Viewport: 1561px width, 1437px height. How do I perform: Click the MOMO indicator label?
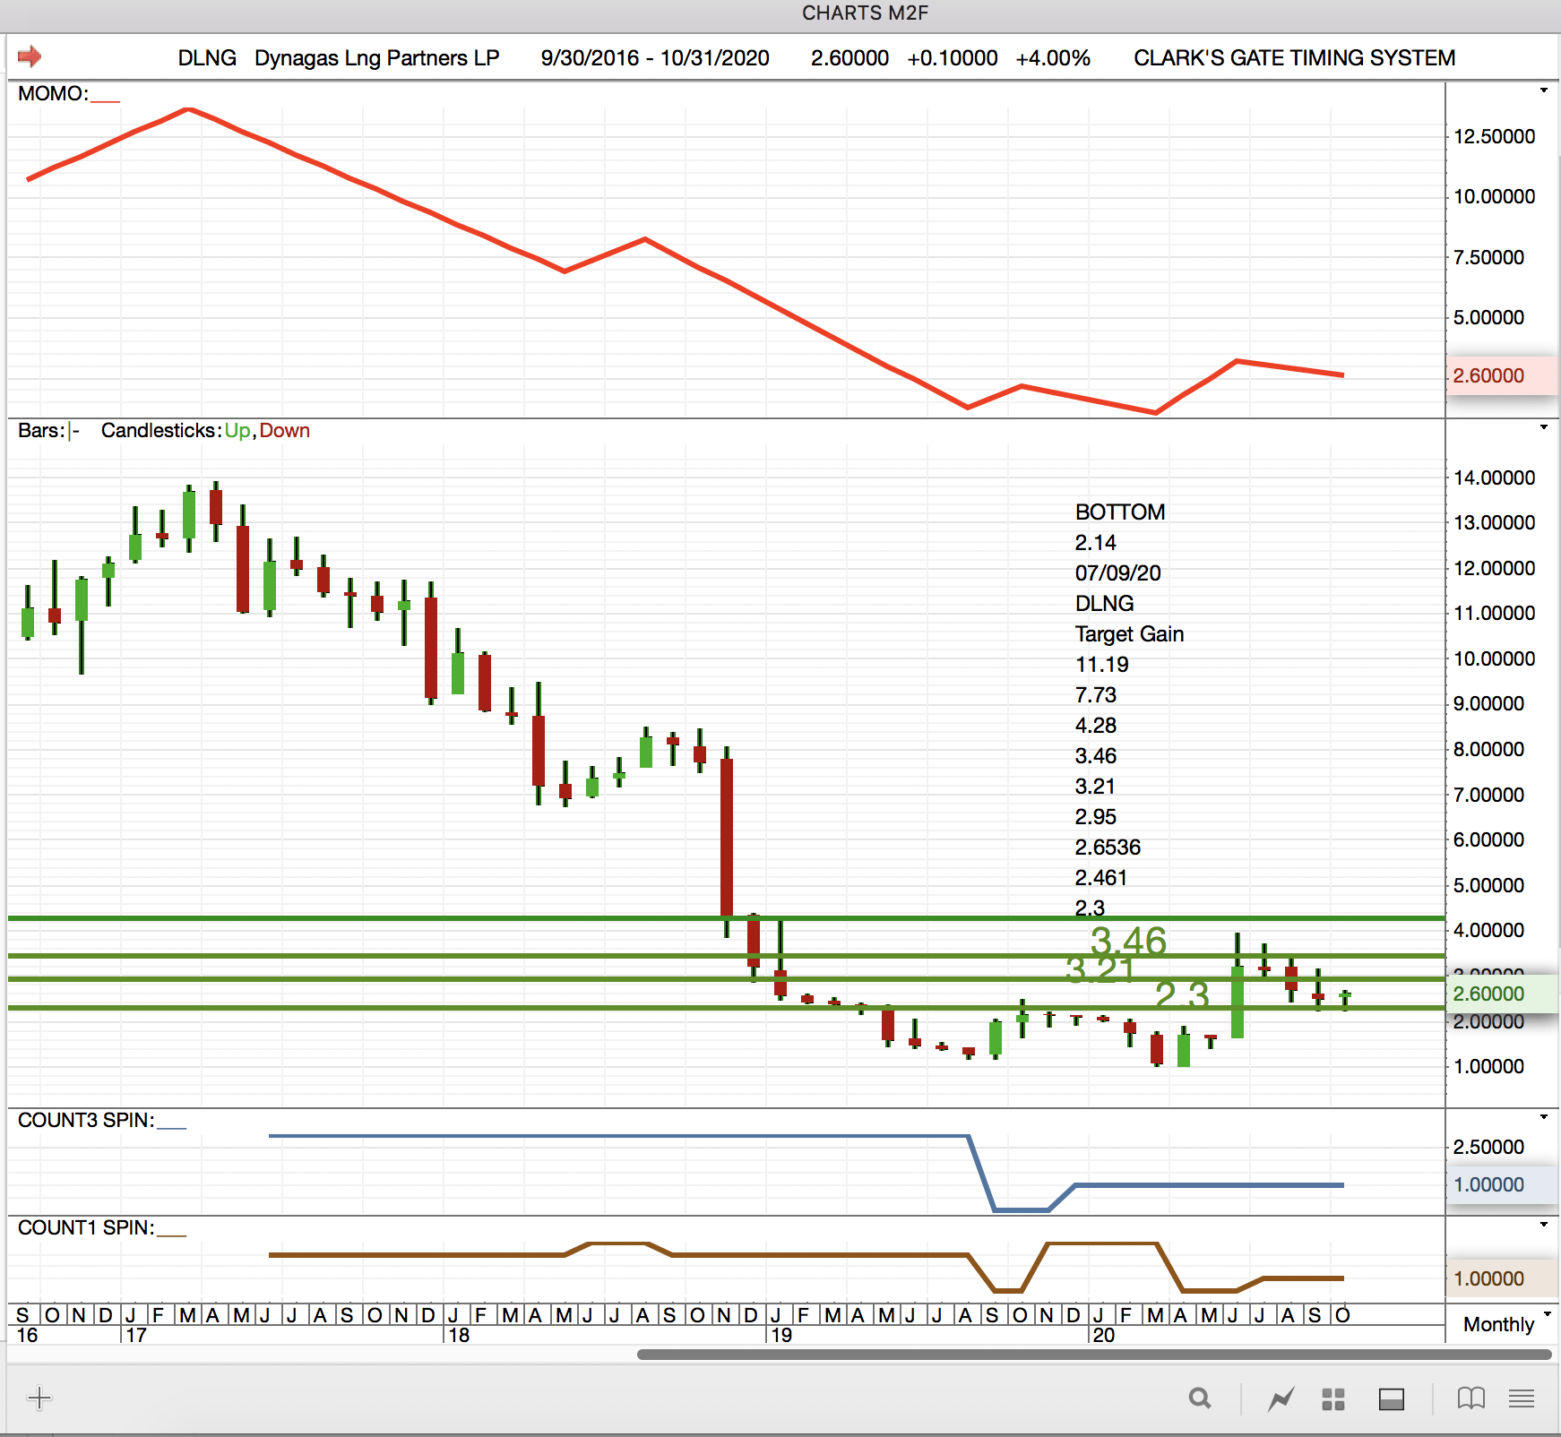click(53, 93)
